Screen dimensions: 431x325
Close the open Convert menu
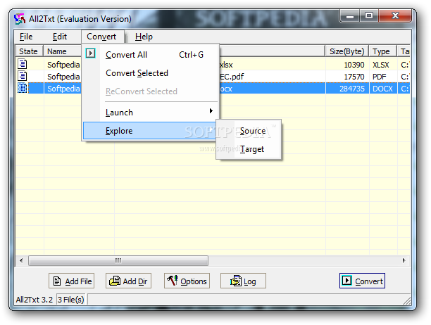tap(101, 37)
